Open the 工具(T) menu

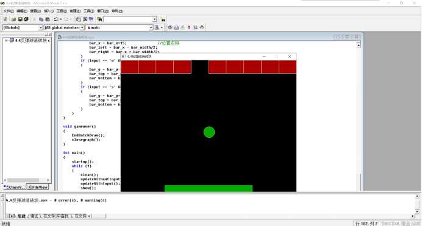point(89,11)
